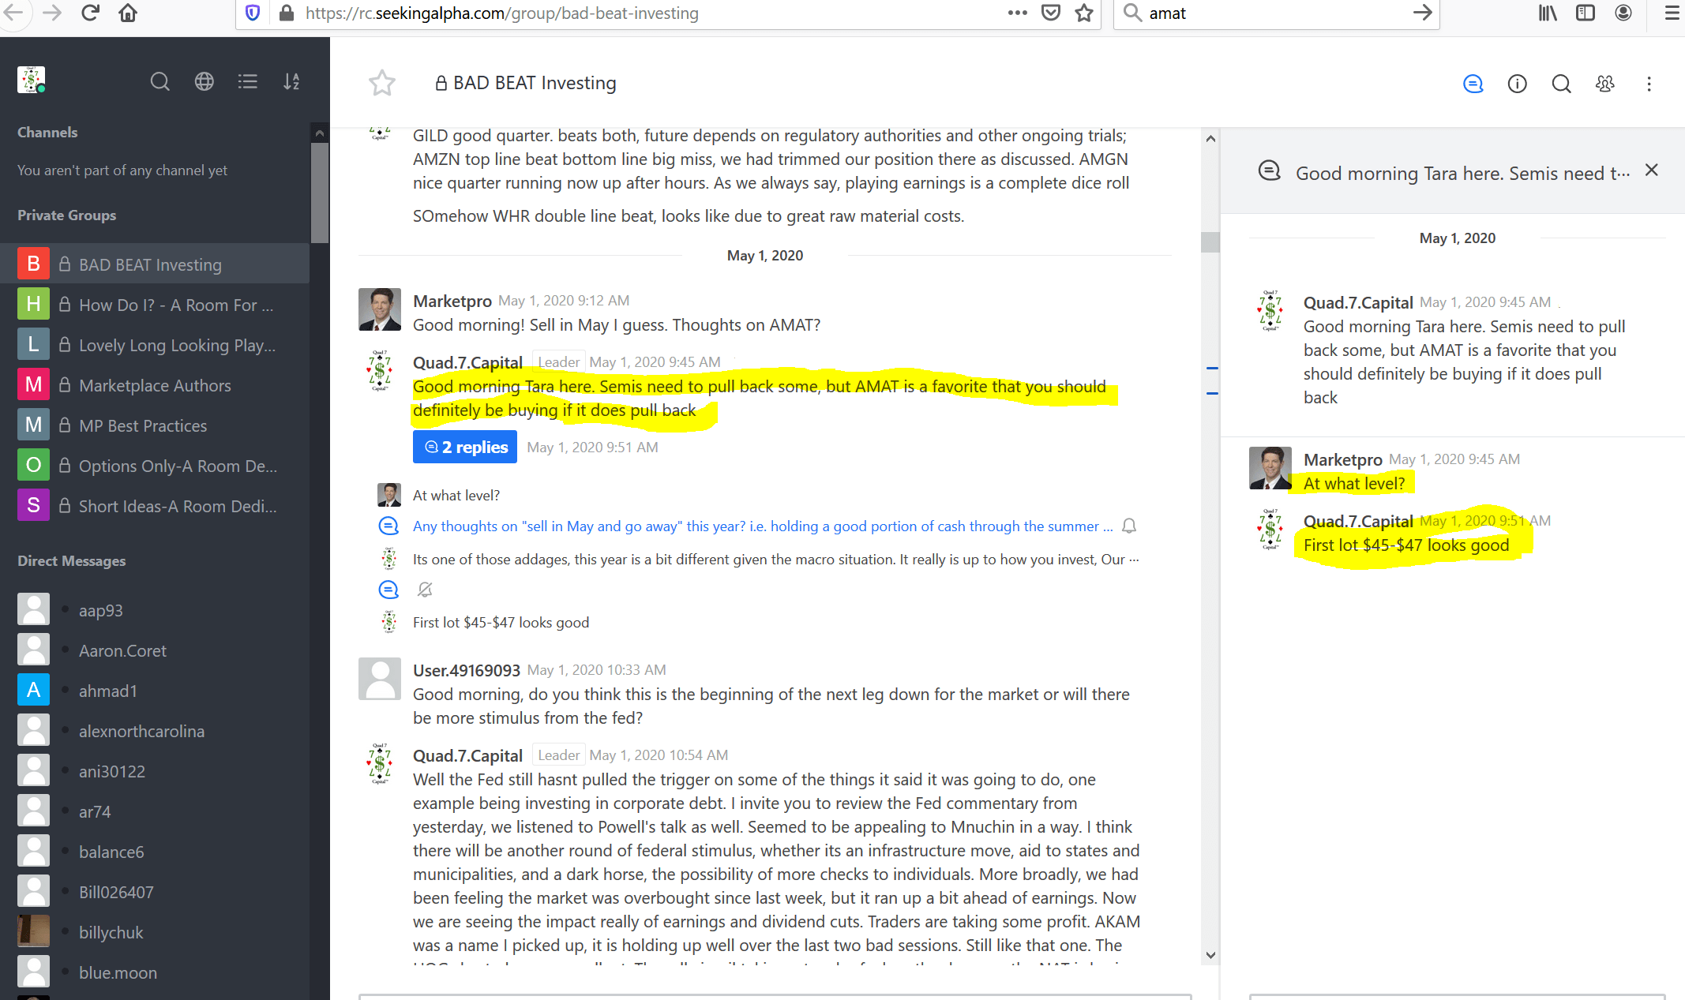Click the browser address bar URL
Viewport: 1685px width, 1000px height.
(501, 13)
